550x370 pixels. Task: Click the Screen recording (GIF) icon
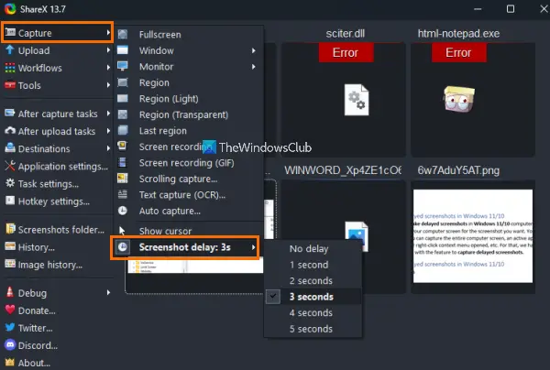pos(122,163)
